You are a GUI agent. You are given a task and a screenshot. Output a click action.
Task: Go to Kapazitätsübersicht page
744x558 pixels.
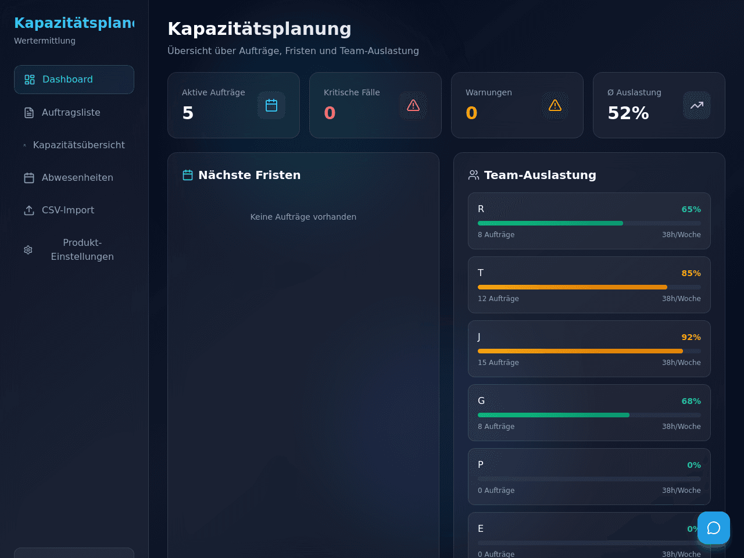point(74,145)
